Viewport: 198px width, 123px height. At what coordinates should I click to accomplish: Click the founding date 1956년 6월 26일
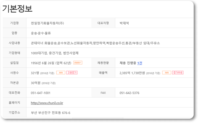[43, 63]
